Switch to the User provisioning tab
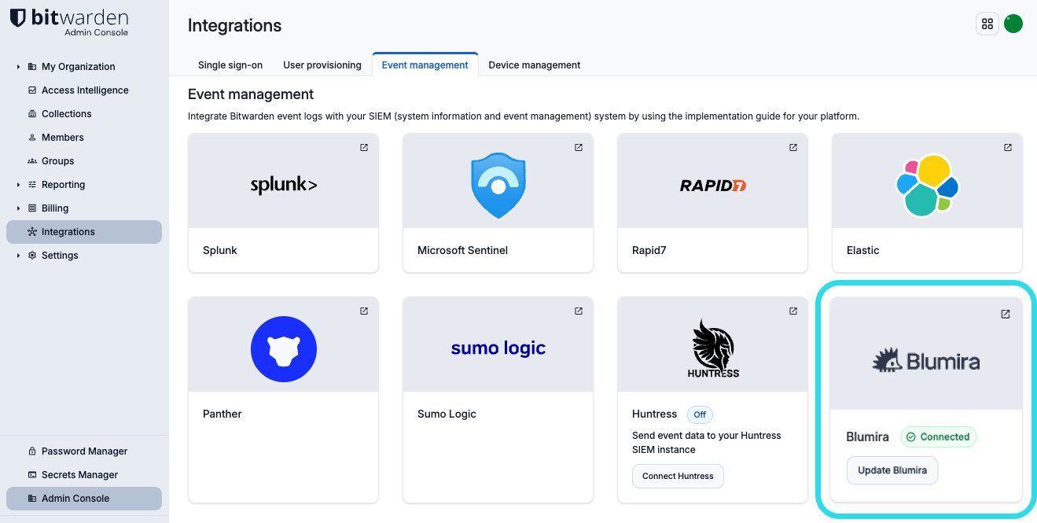This screenshot has width=1037, height=523. point(322,65)
